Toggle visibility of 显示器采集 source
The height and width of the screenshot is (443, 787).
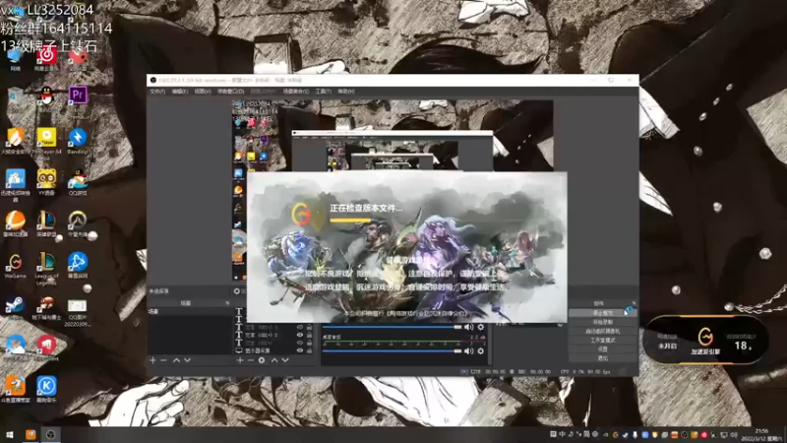300,350
